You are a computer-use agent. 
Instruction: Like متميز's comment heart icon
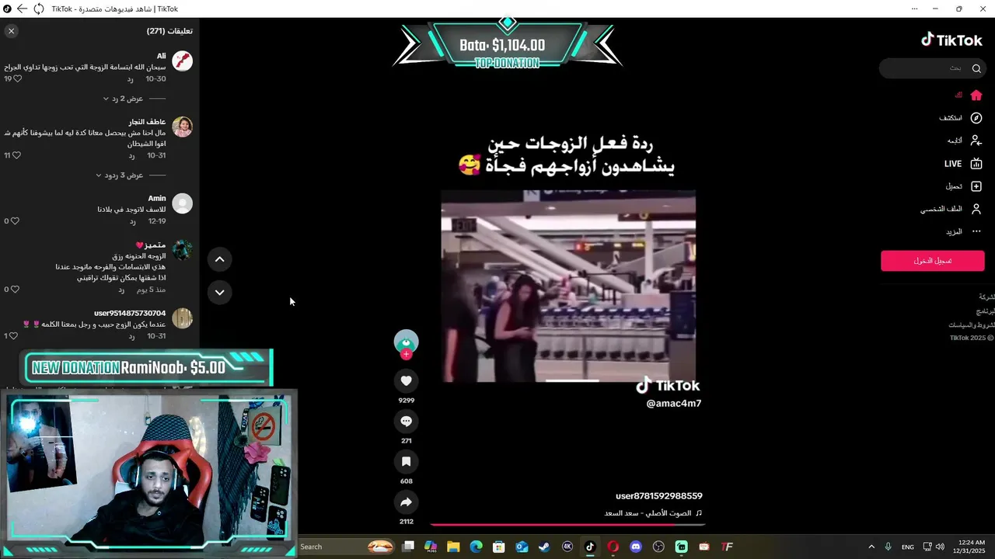[x=15, y=290]
